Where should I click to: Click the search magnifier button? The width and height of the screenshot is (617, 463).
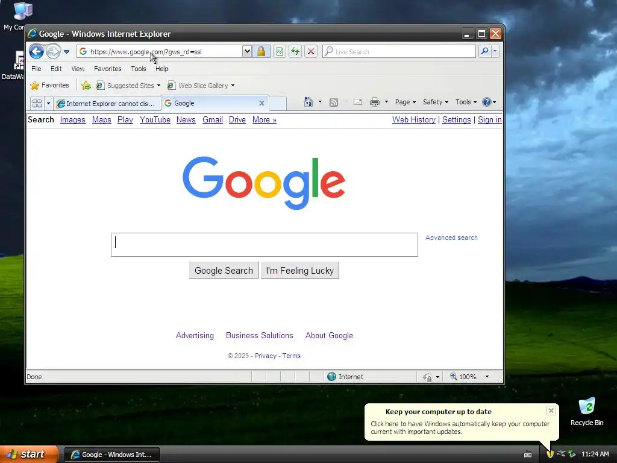485,51
